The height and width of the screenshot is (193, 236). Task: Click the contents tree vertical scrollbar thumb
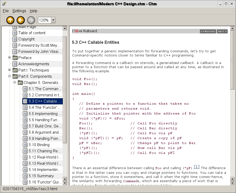click(x=65, y=90)
